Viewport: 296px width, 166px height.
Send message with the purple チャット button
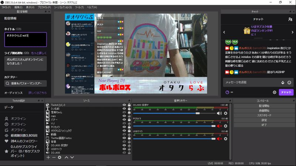tap(286, 92)
